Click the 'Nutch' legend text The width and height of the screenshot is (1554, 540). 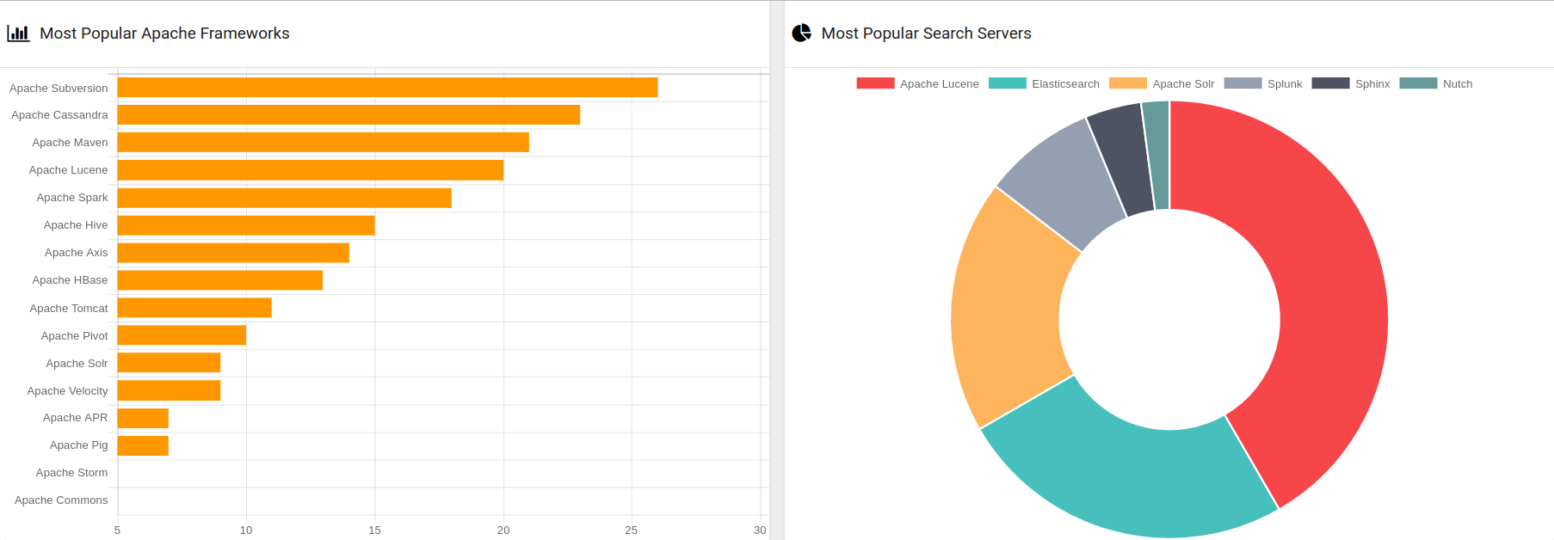tap(1458, 84)
